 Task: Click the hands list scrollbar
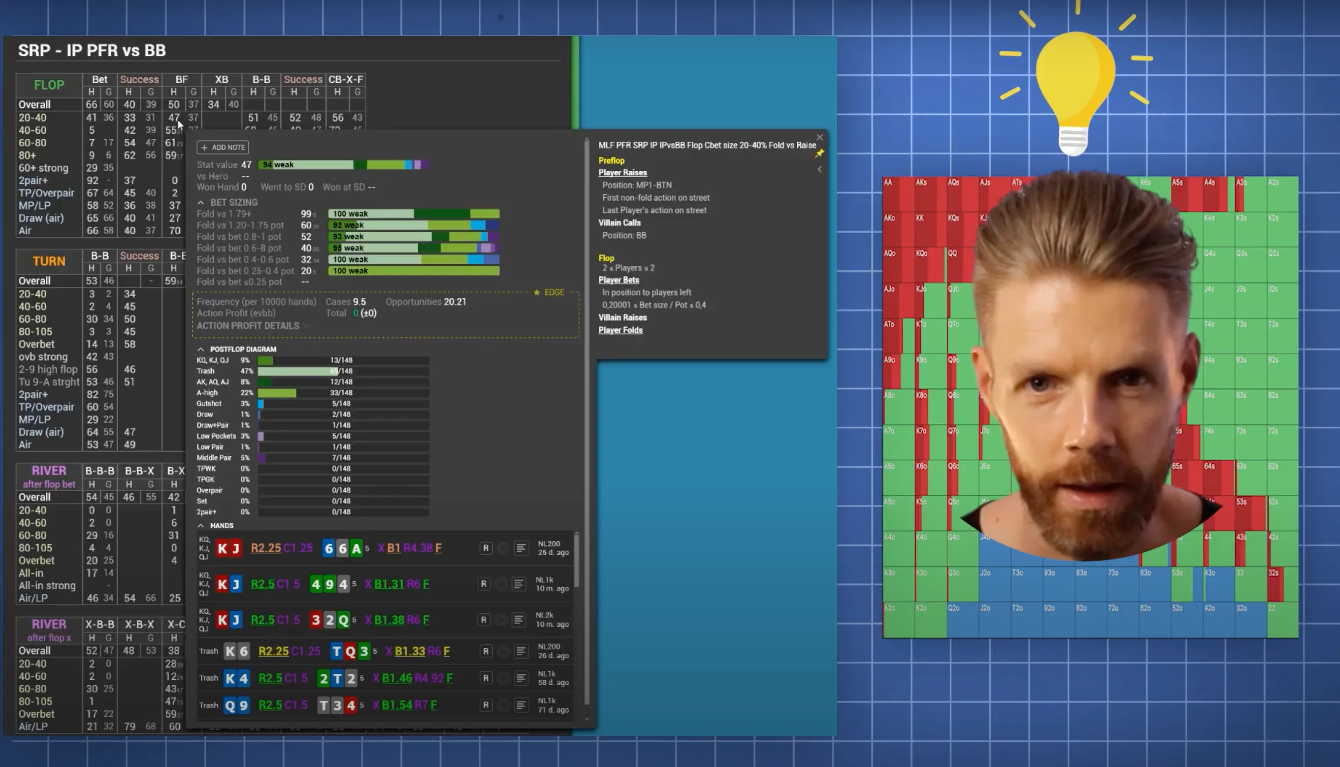(577, 561)
